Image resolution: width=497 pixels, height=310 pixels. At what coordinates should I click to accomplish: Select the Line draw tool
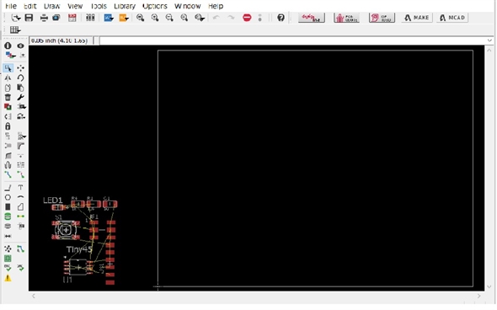pyautogui.click(x=8, y=188)
